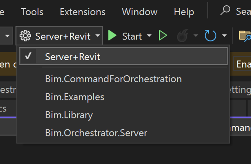Open the Tools menu
This screenshot has height=164, width=251.
click(32, 12)
